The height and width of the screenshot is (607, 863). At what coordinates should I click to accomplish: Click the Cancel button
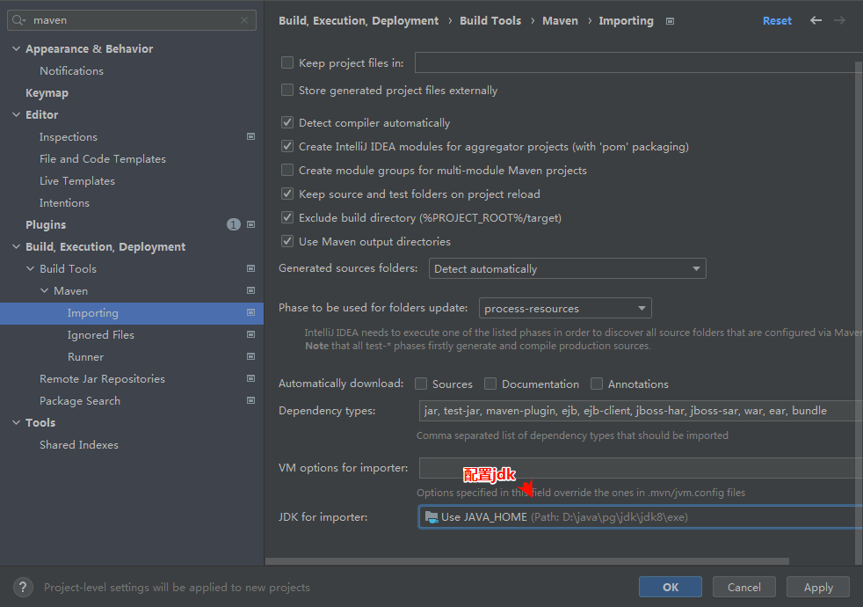744,587
